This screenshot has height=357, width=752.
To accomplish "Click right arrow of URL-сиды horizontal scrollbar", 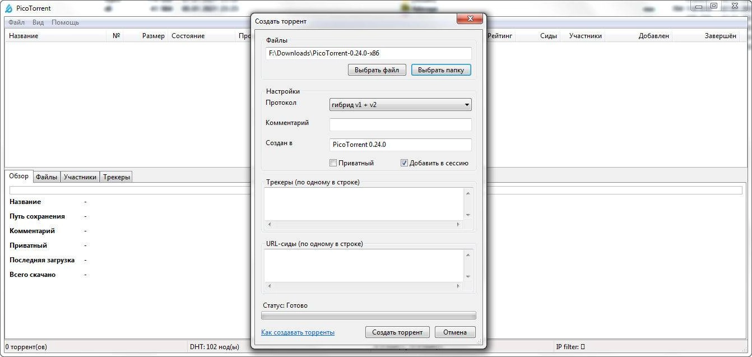I will [x=458, y=286].
